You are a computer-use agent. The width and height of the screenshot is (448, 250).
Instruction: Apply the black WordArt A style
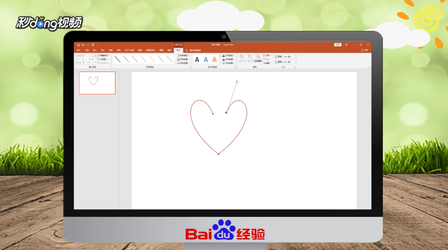[197, 60]
